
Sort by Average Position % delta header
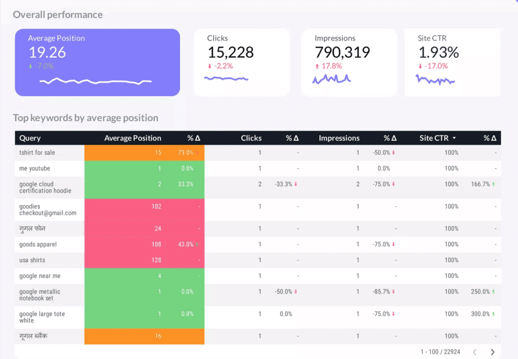click(194, 138)
